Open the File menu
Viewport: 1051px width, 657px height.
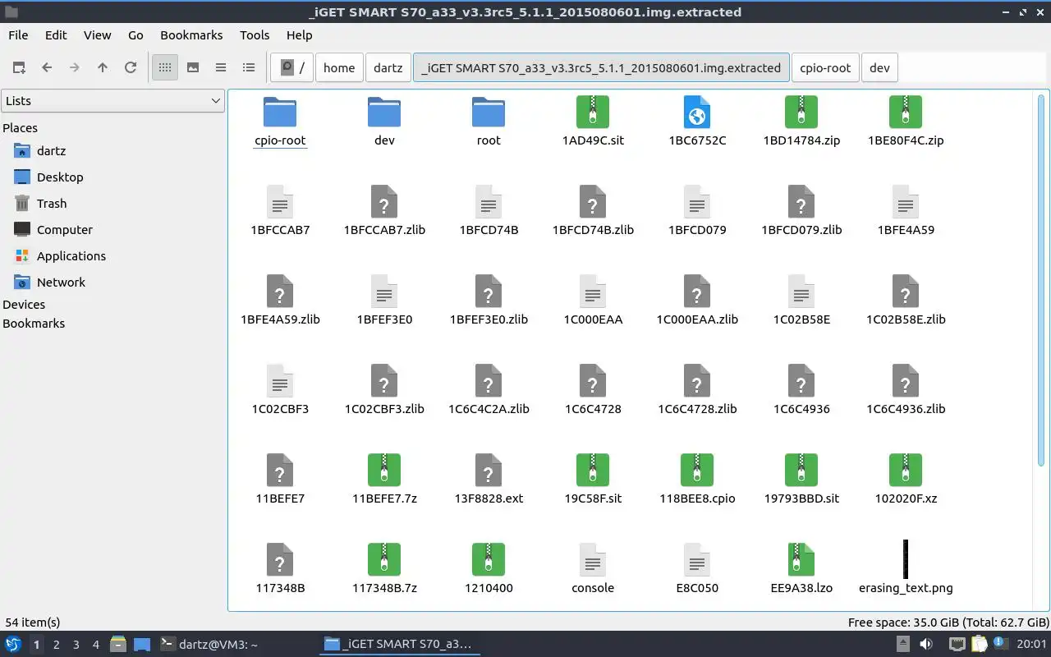[18, 35]
